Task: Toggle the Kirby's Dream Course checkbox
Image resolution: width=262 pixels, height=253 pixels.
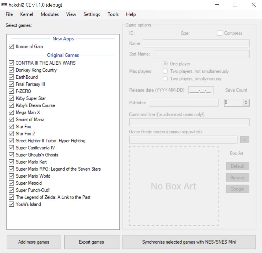Action: coord(11,105)
